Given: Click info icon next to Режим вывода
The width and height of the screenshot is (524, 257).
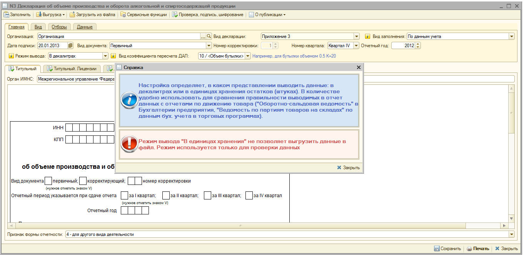Looking at the screenshot, I should 11,56.
